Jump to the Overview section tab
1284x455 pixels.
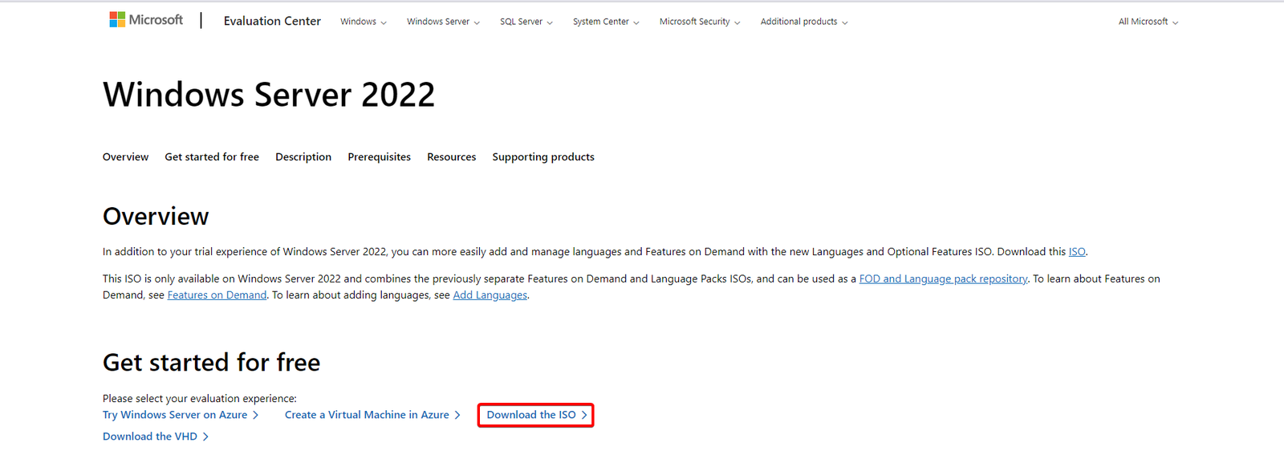(x=125, y=157)
